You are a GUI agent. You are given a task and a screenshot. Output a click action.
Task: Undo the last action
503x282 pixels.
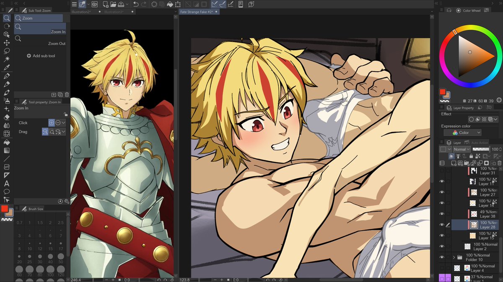pyautogui.click(x=136, y=4)
